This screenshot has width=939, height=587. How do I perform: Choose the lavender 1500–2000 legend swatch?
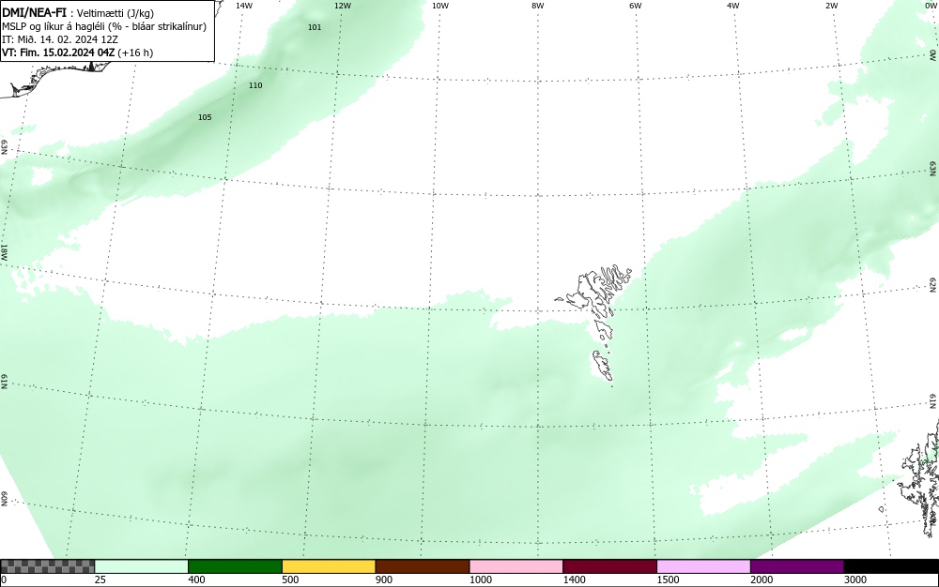[x=703, y=566]
